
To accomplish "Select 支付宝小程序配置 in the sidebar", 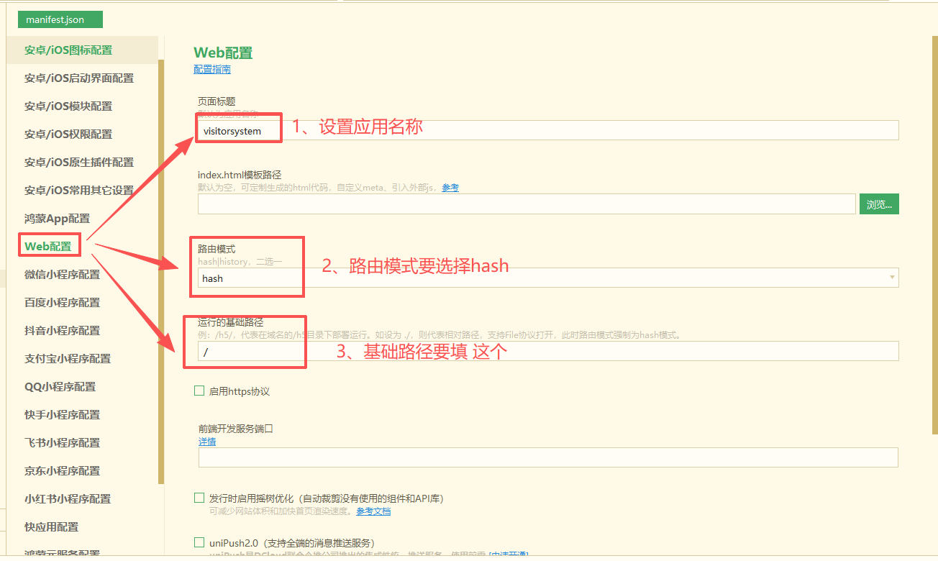I will pos(66,358).
